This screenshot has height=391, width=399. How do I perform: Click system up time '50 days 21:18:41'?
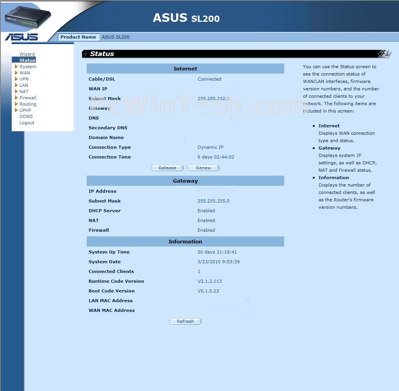tap(217, 252)
